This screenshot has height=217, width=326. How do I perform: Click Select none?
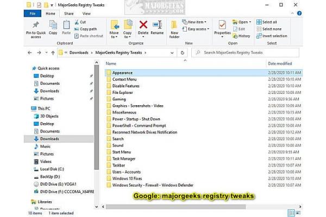tap(269, 29)
